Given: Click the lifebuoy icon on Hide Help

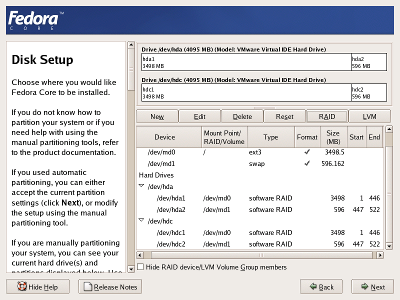Looking at the screenshot, I should (x=22, y=286).
